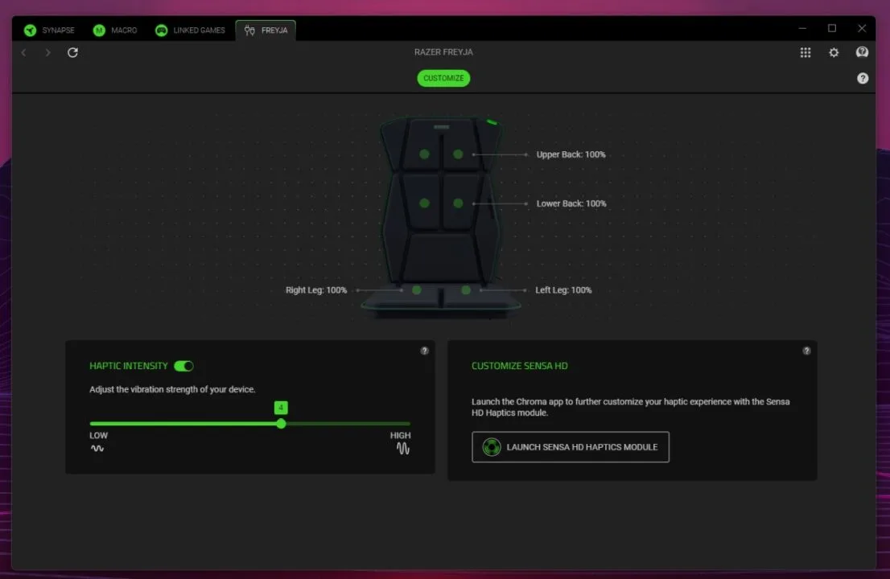The image size is (890, 579).
Task: Open the settings gear icon
Action: (x=834, y=52)
